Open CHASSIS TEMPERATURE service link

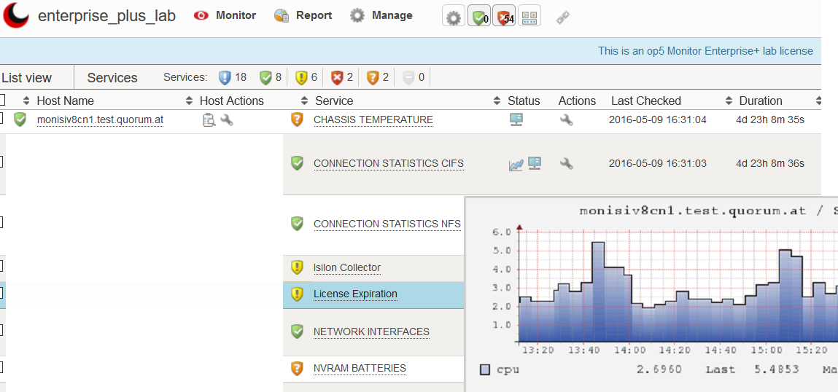pyautogui.click(x=373, y=119)
